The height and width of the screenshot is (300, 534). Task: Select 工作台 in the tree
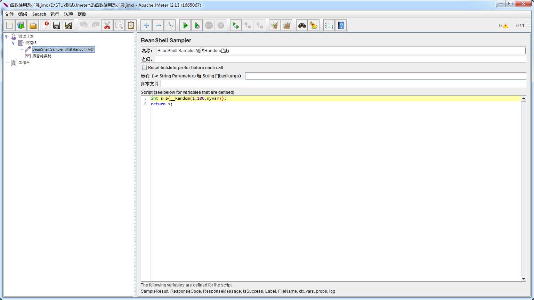click(x=24, y=62)
